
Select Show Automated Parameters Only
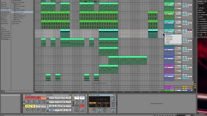[173, 44]
